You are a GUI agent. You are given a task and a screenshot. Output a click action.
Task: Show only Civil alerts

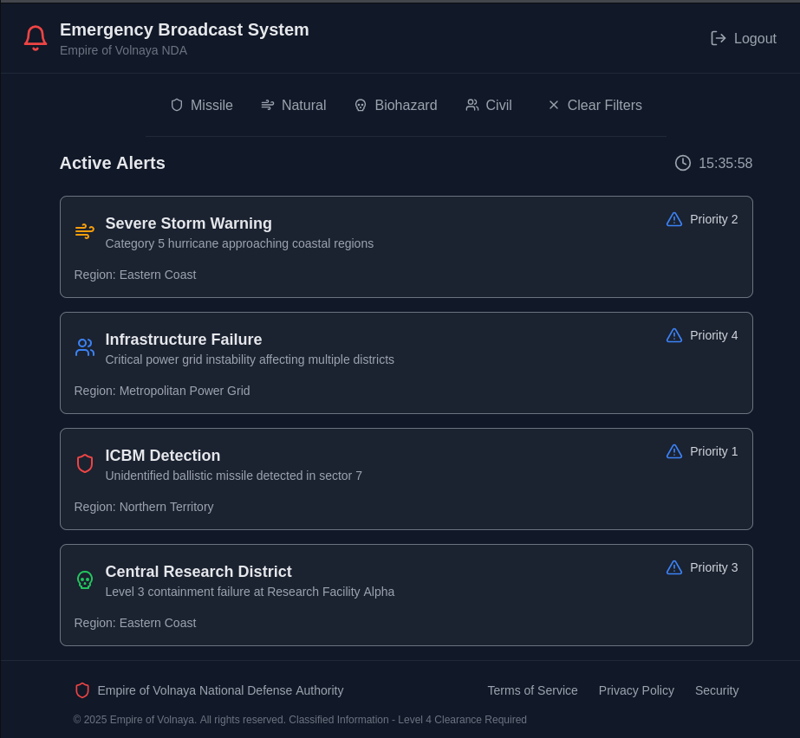click(x=489, y=105)
